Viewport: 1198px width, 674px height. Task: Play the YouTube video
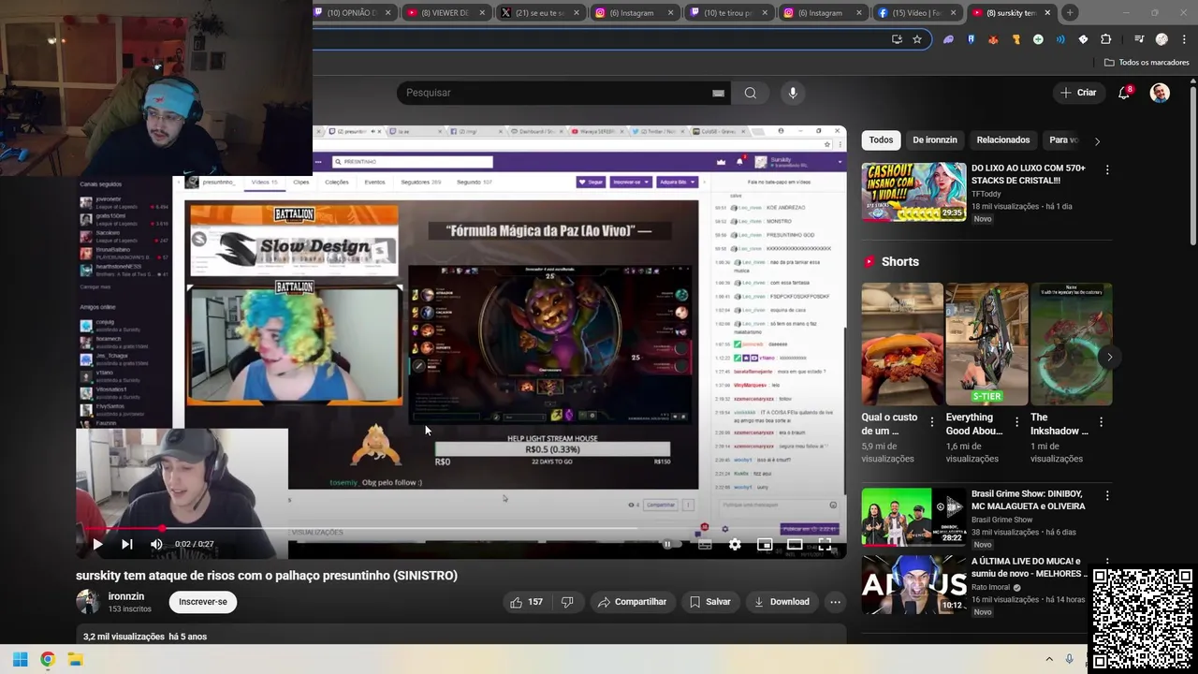97,544
